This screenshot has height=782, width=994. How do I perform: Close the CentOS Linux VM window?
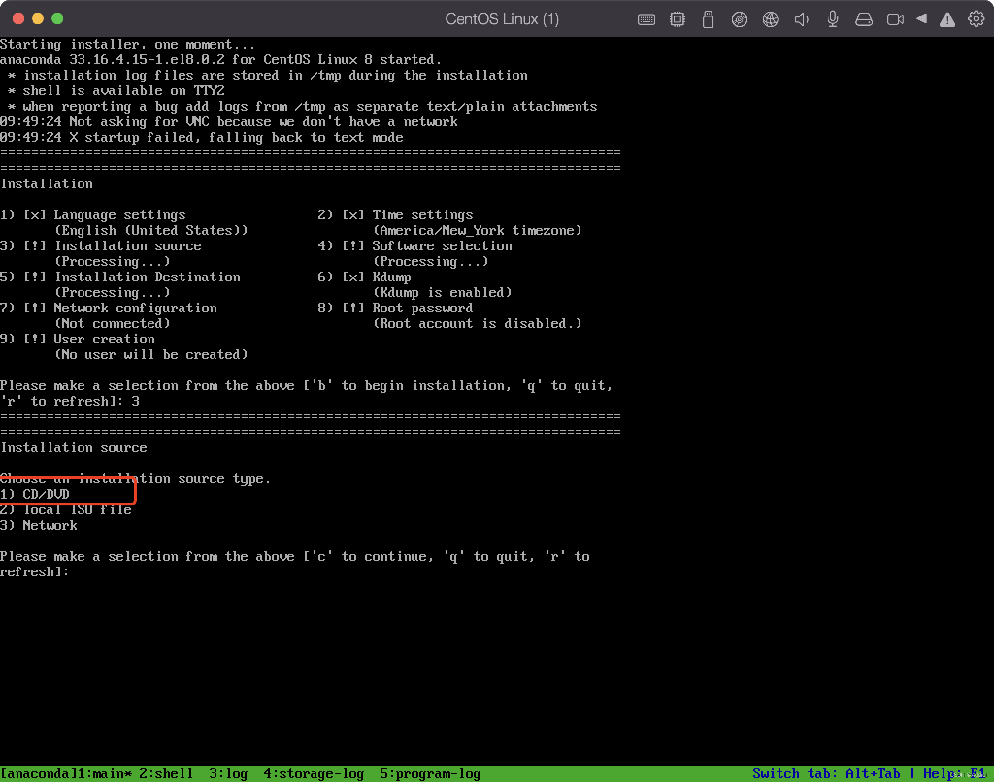click(x=18, y=18)
